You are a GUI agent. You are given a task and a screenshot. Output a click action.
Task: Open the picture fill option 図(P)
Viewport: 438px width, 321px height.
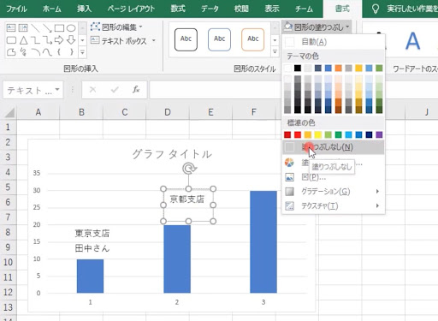pos(314,177)
